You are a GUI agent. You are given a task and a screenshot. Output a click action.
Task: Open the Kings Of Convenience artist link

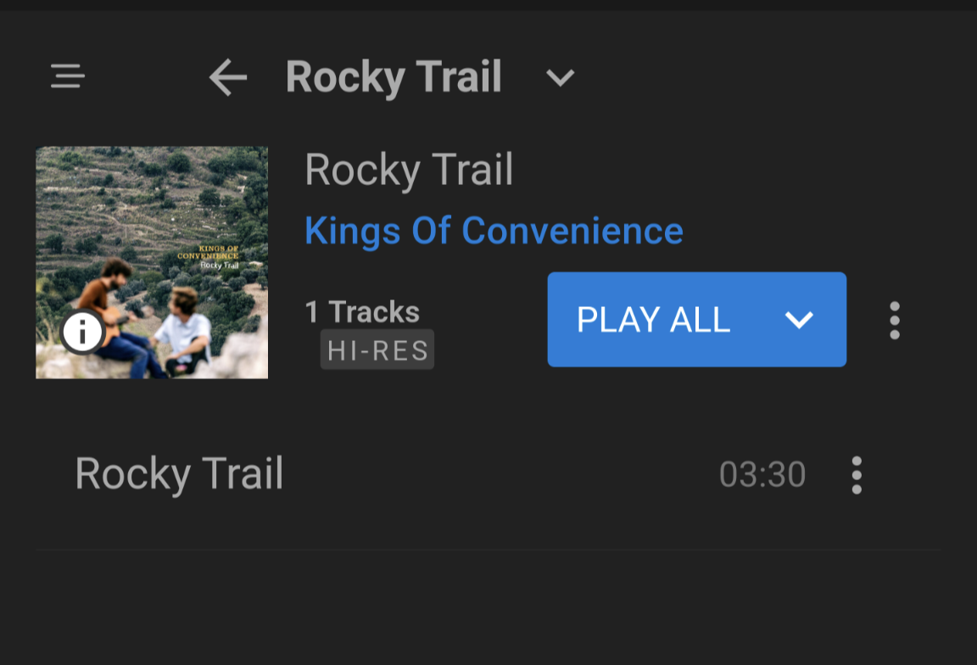tap(494, 231)
